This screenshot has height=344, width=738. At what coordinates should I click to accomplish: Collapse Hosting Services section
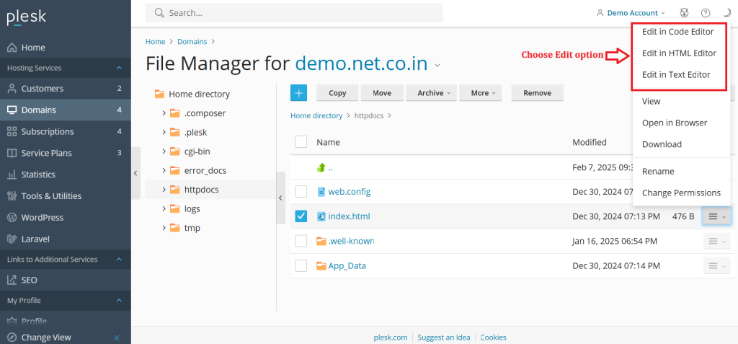119,69
